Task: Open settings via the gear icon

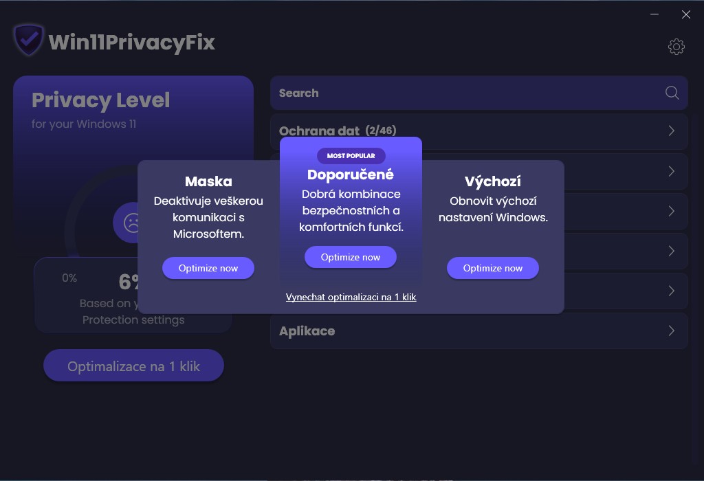Action: [x=676, y=47]
